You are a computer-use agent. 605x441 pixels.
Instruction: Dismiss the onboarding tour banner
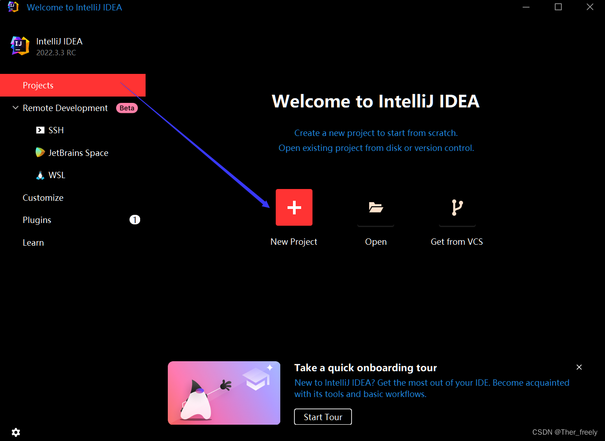(x=579, y=367)
